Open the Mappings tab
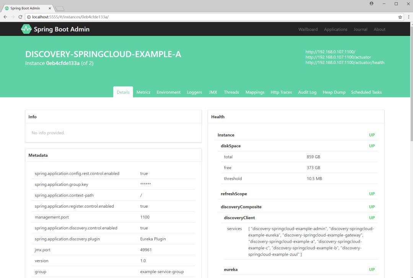This screenshot has width=413, height=278. pos(255,92)
